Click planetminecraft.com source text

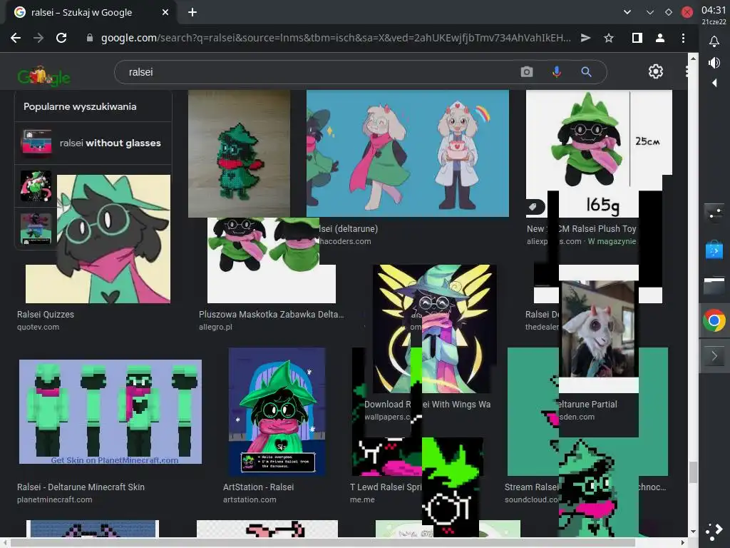point(54,499)
